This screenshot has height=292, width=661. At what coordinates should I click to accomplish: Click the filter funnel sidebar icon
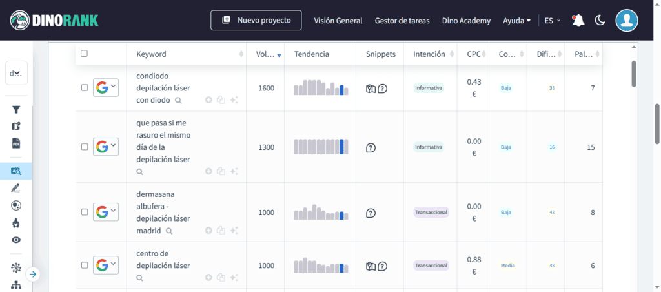pyautogui.click(x=16, y=110)
